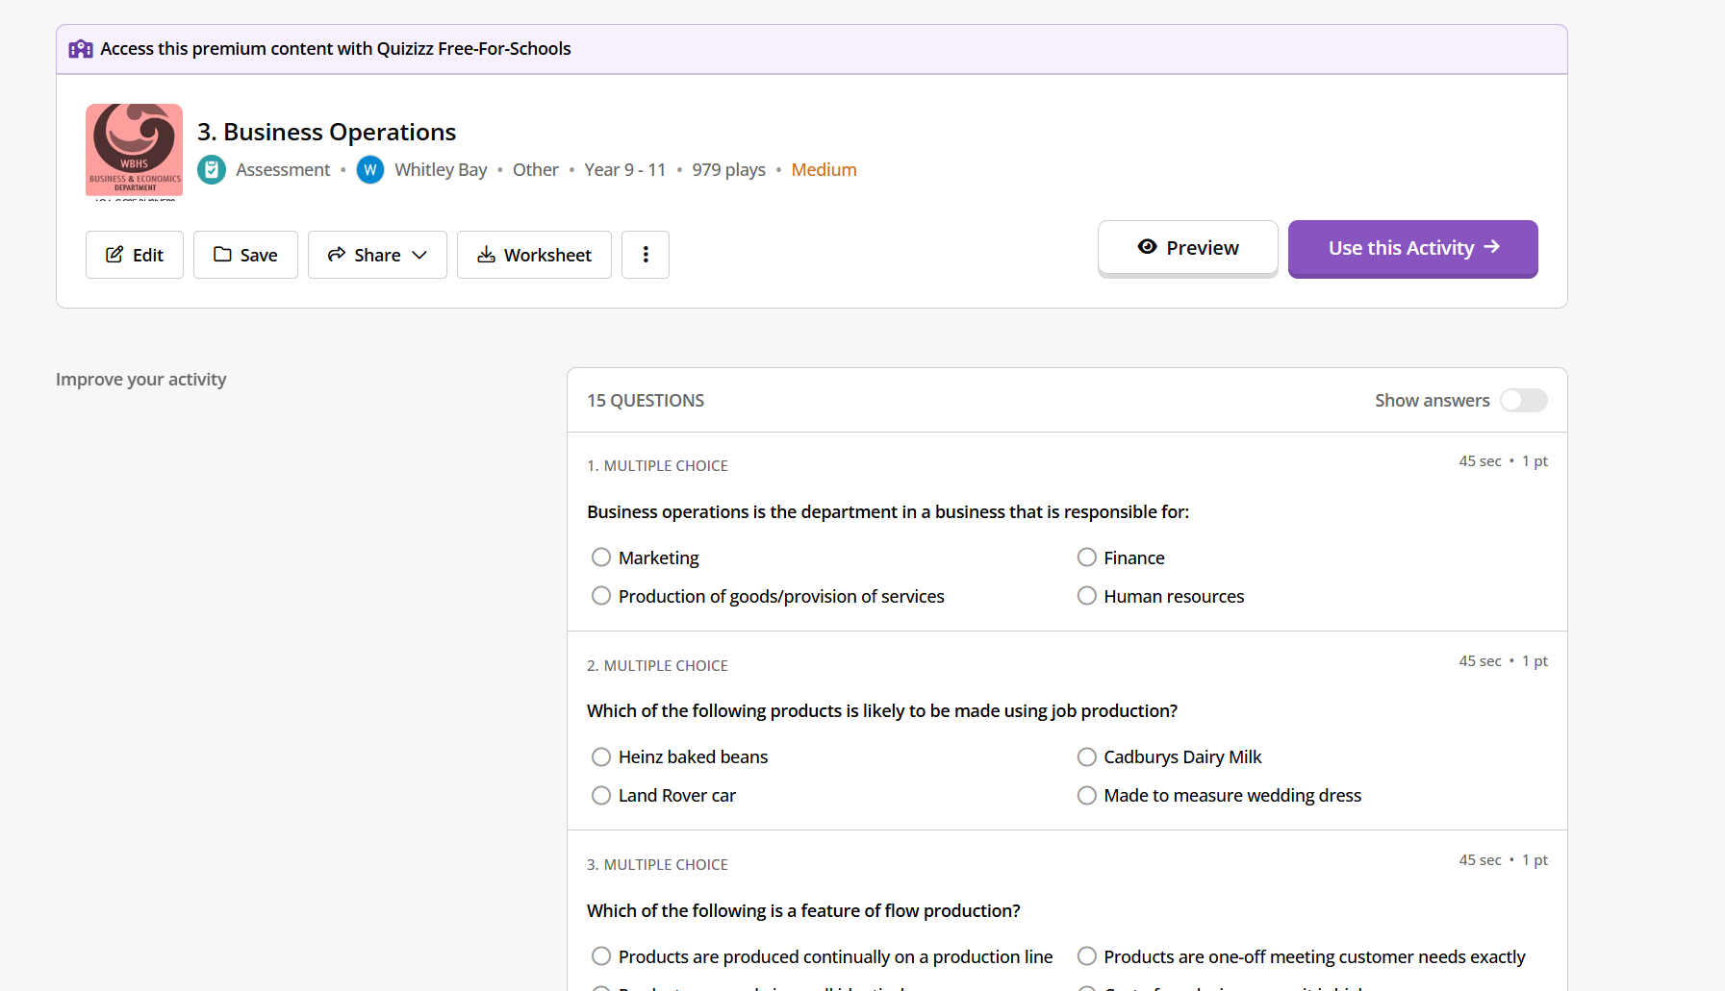Screen dimensions: 1725x991
Task: Select the Marketing answer option
Action: click(601, 557)
